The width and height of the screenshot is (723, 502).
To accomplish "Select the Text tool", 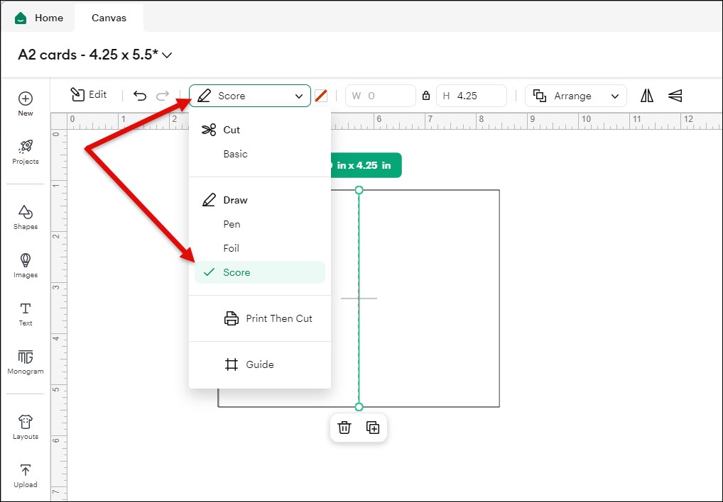I will pyautogui.click(x=26, y=308).
